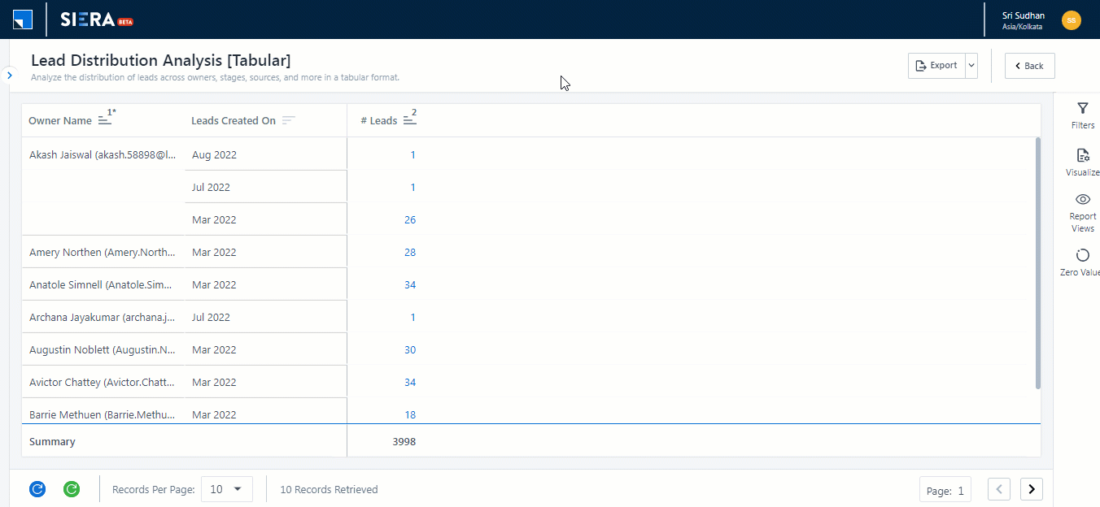Open lead count 26 for Mar 2022
This screenshot has height=507, width=1100.
[409, 219]
